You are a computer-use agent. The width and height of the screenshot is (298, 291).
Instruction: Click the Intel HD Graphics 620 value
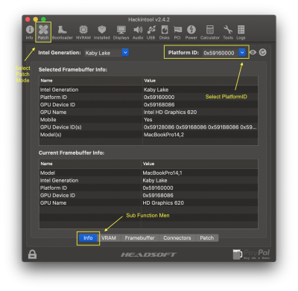170,112
